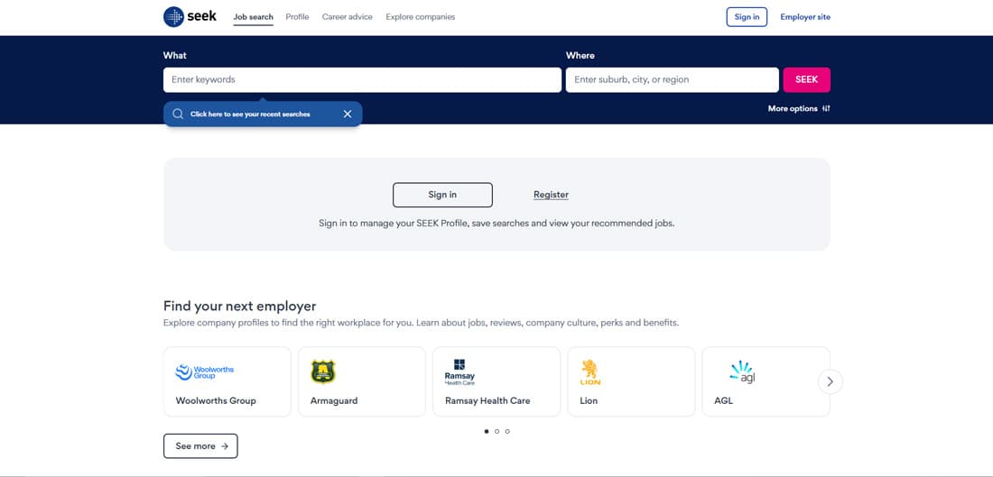The width and height of the screenshot is (993, 477).
Task: Click the Sign in button in the header
Action: 747,17
